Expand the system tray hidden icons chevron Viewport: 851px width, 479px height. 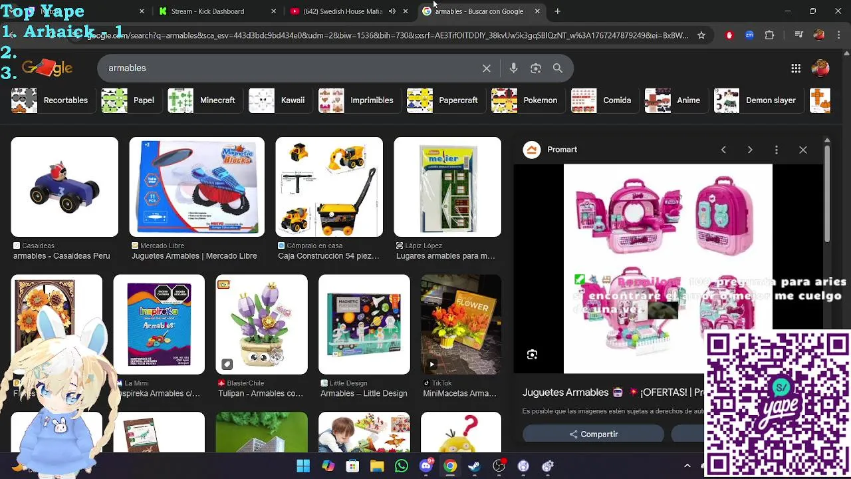[x=687, y=466]
